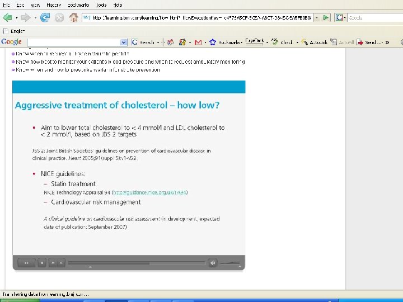Click the 'NICE guidelines:' bullet text
Image resolution: width=403 pixels, height=302 pixels.
pyautogui.click(x=63, y=174)
